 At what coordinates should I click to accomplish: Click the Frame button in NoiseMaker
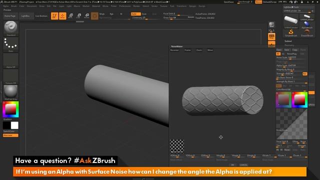click(187, 50)
